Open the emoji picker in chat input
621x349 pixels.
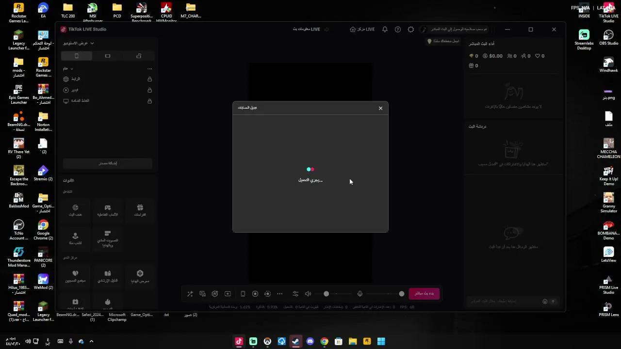545,301
